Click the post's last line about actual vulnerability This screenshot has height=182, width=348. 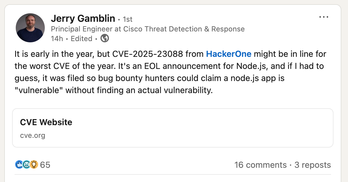click(113, 90)
